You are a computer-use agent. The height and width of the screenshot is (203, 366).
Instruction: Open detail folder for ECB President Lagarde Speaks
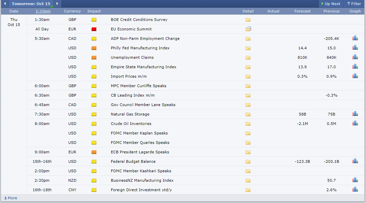pyautogui.click(x=248, y=152)
